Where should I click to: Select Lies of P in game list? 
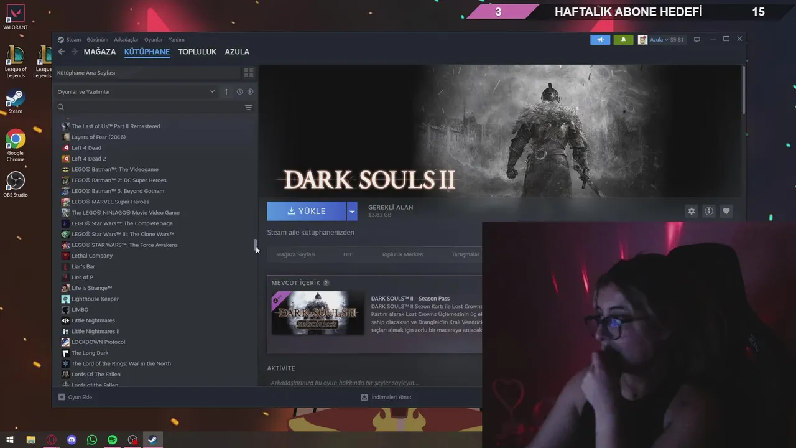82,278
